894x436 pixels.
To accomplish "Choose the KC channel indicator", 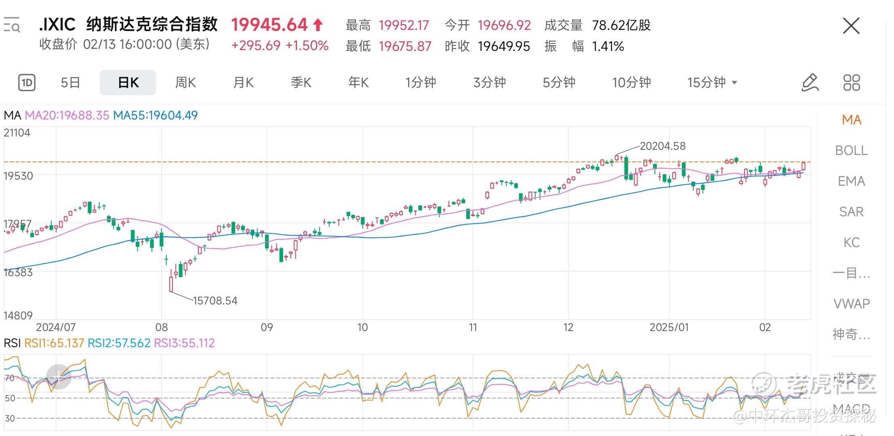I will pyautogui.click(x=851, y=243).
